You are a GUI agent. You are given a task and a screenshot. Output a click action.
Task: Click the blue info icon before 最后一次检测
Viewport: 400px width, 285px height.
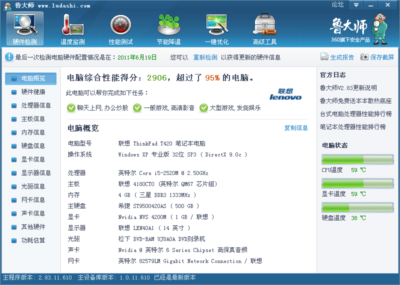pos(9,57)
